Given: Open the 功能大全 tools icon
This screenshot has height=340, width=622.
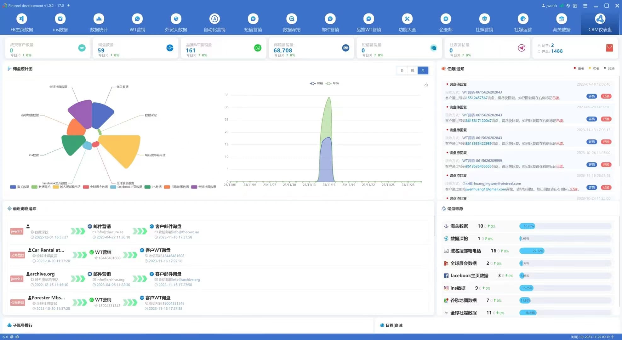Looking at the screenshot, I should pos(407,19).
